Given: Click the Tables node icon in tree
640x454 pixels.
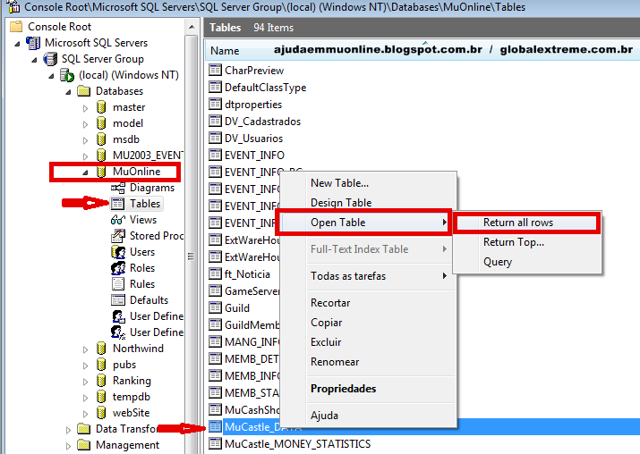Looking at the screenshot, I should (118, 204).
